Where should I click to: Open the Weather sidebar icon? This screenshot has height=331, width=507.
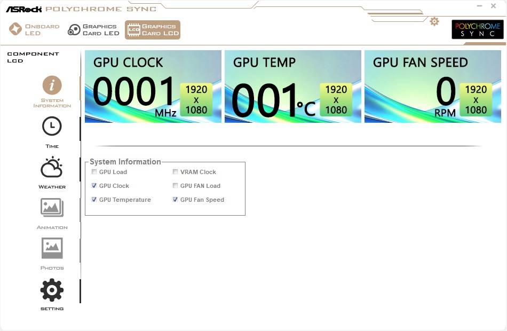click(52, 167)
